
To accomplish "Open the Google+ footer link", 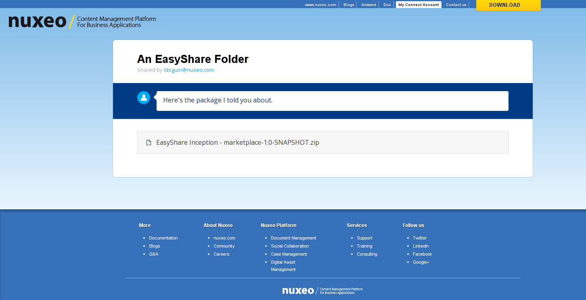I will (x=421, y=262).
